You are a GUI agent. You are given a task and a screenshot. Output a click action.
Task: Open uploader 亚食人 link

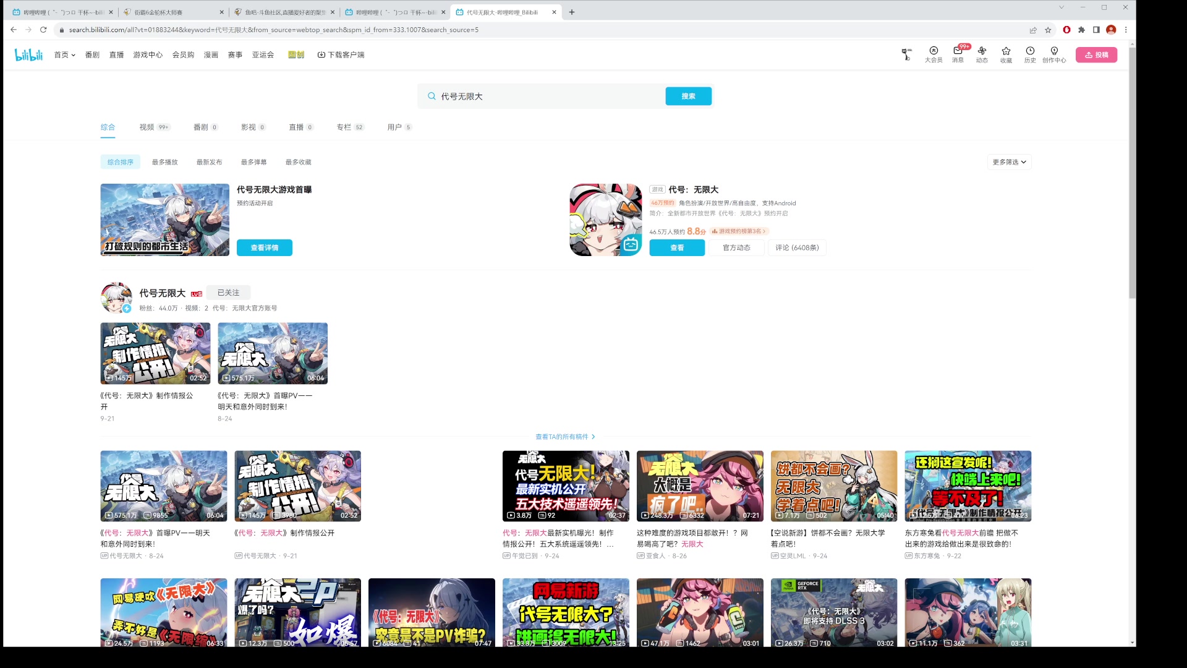tap(655, 556)
